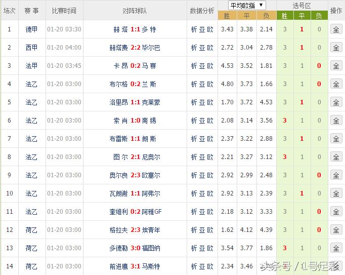Click the orange 负 odds header
Screen dimensions: 345x275
[266, 16]
